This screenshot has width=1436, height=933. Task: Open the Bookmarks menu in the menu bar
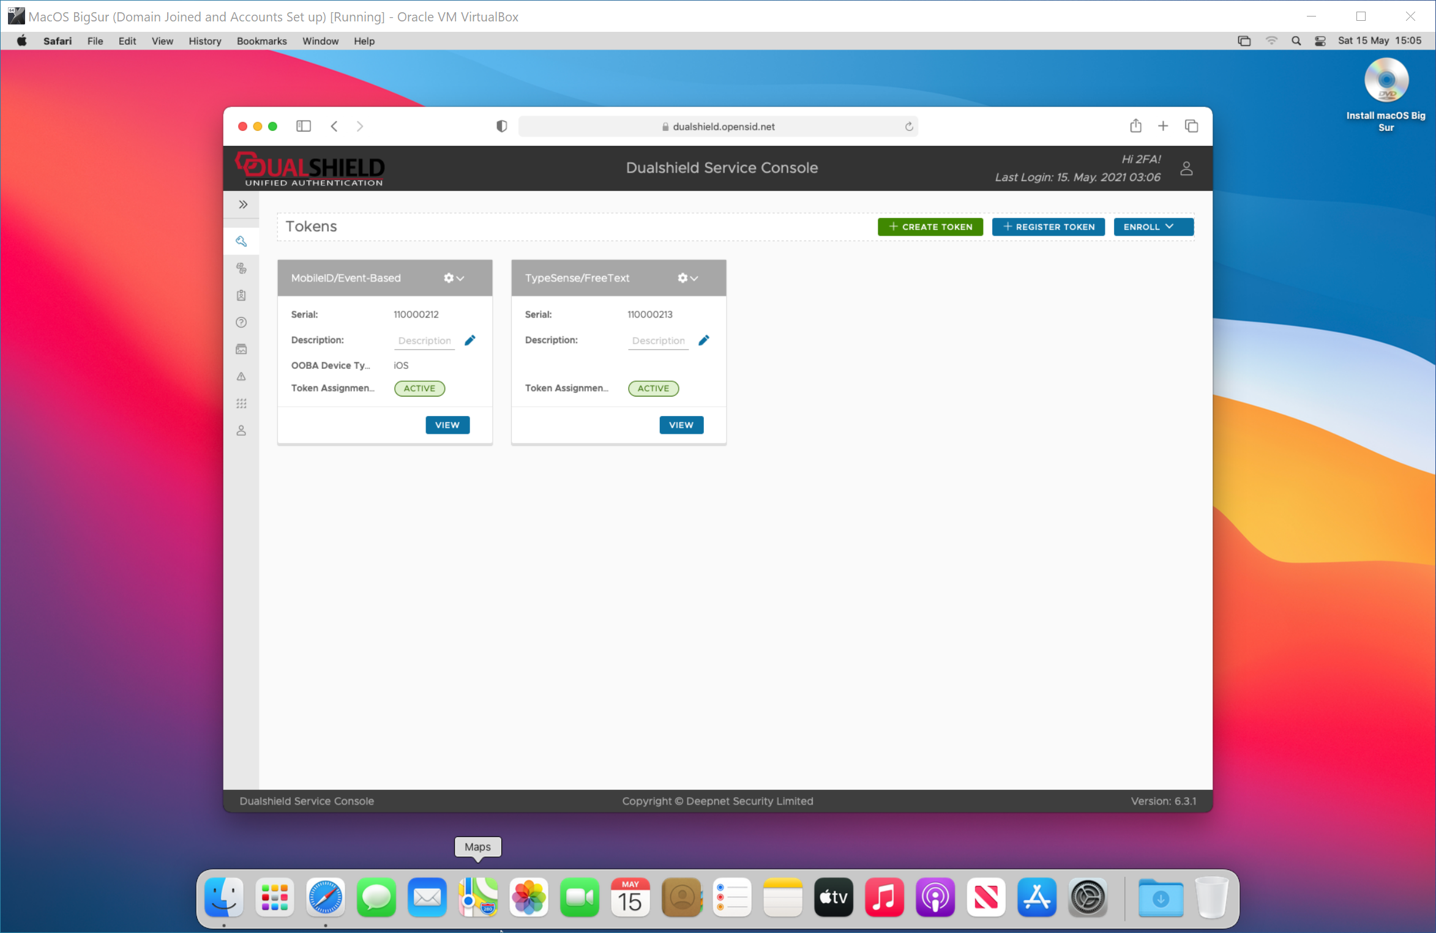point(261,41)
